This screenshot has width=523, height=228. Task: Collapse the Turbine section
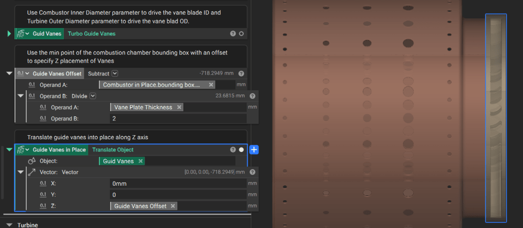(x=9, y=224)
